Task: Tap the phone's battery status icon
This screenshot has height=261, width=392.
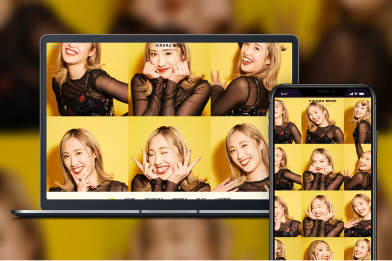Action: [361, 94]
